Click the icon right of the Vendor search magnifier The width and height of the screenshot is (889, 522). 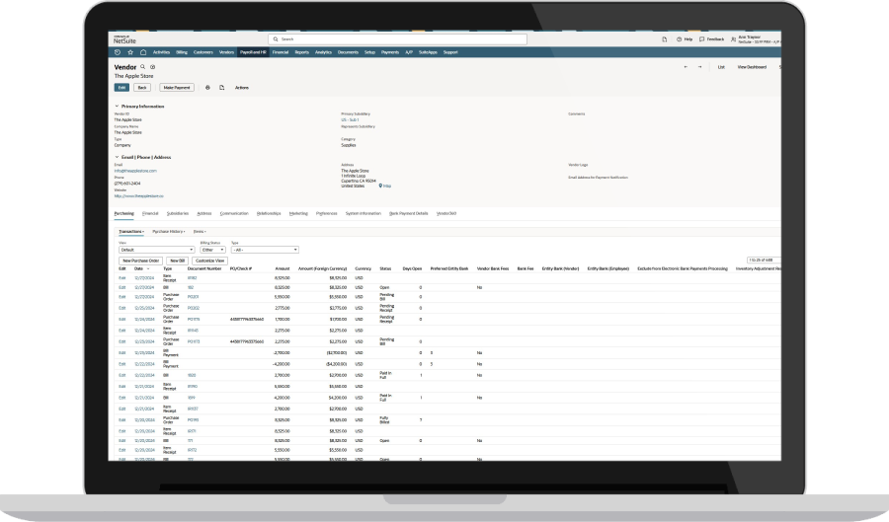pos(152,67)
